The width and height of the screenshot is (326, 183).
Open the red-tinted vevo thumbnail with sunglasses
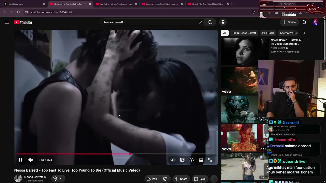click(239, 81)
